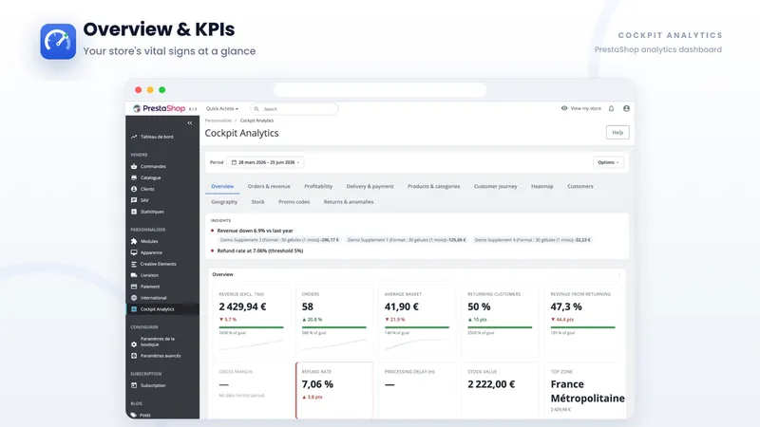Click the Revenue goal progress bar
The height and width of the screenshot is (427, 760).
click(251, 327)
